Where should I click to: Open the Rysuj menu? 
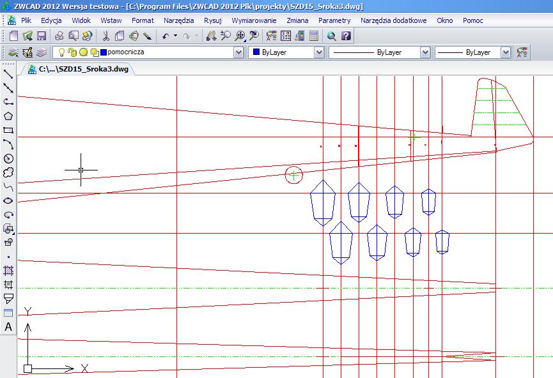pyautogui.click(x=212, y=20)
